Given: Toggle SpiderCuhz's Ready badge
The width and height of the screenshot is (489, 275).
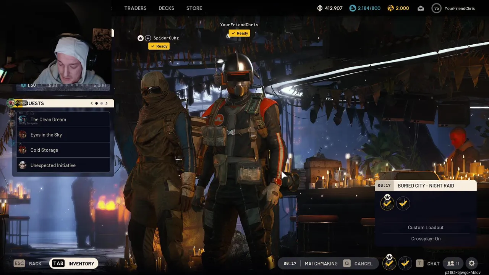Looking at the screenshot, I should [159, 46].
